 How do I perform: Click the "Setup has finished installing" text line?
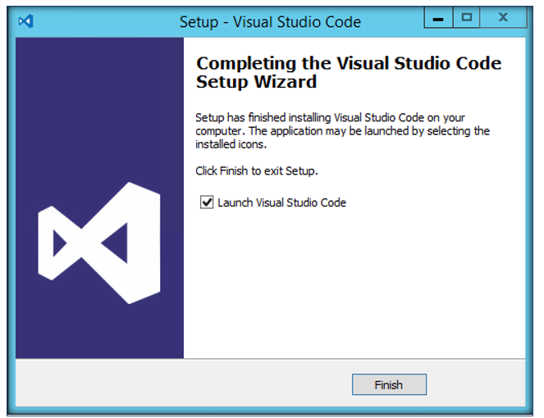(330, 118)
